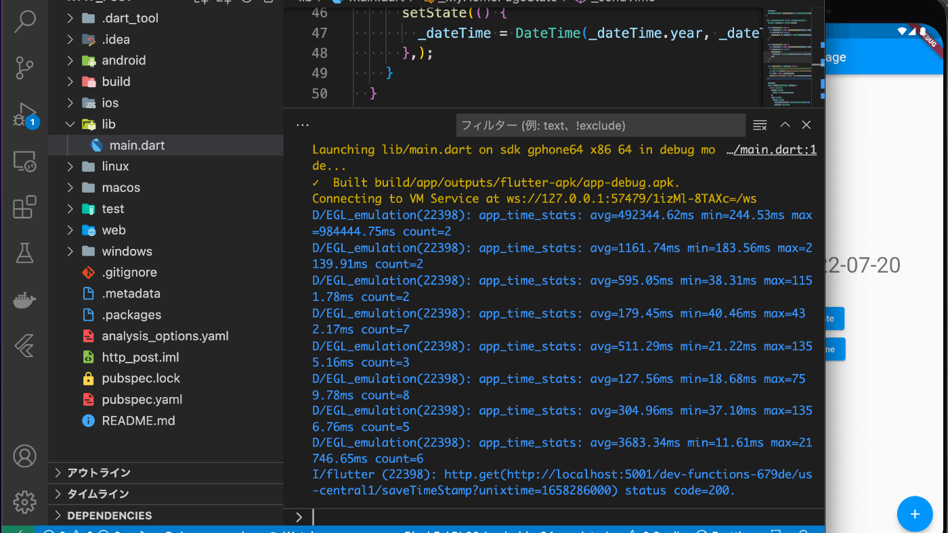Open the …/main.dart:1 source link

point(771,150)
